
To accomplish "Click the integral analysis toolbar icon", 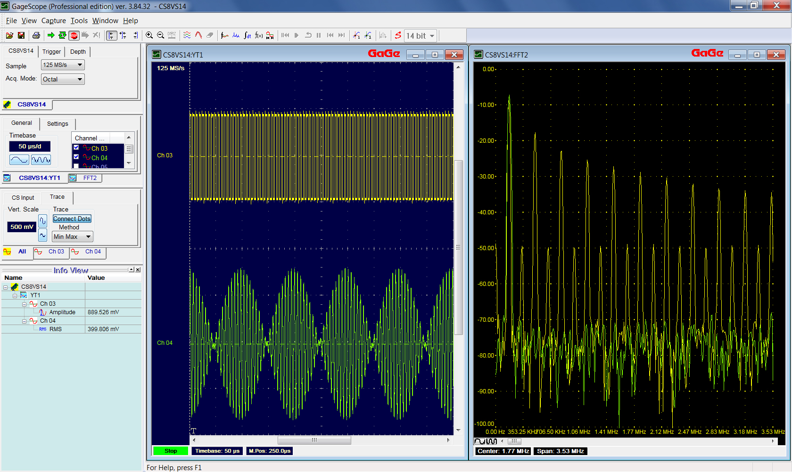I will (x=247, y=35).
